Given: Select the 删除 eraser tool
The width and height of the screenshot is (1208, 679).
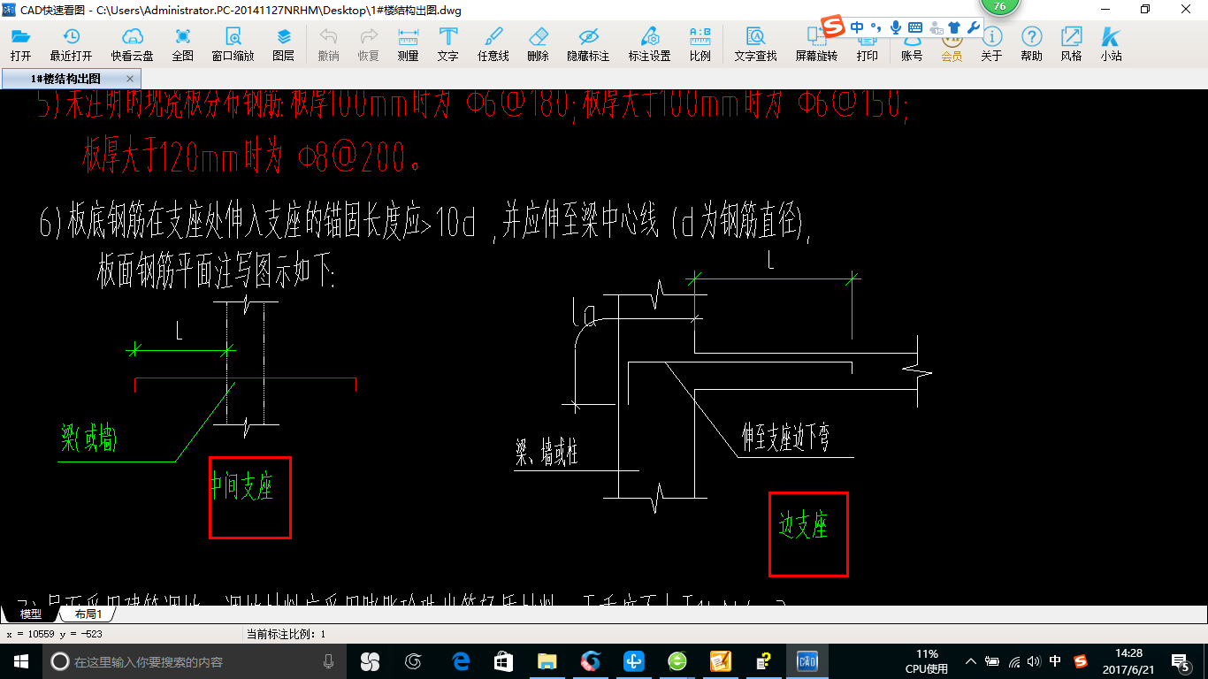Looking at the screenshot, I should pos(538,42).
